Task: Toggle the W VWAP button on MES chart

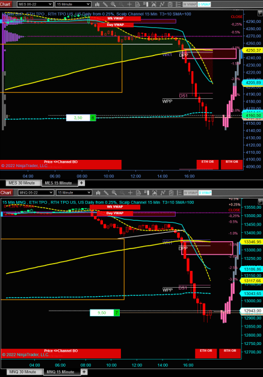Action: [x=190, y=4]
